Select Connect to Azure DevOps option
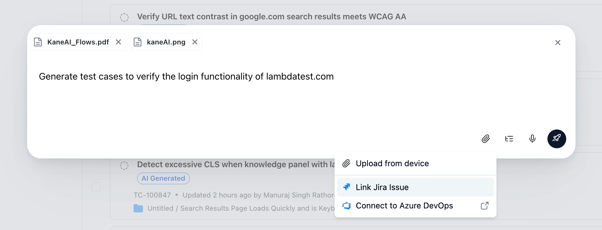This screenshot has height=230, width=602. 404,206
